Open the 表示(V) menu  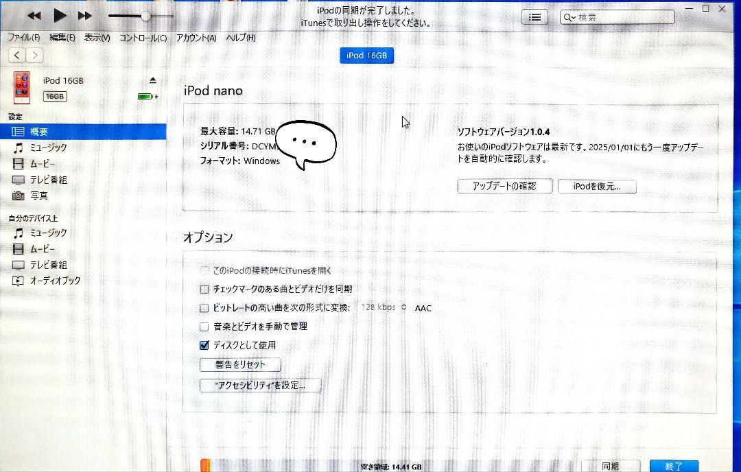[x=97, y=38]
